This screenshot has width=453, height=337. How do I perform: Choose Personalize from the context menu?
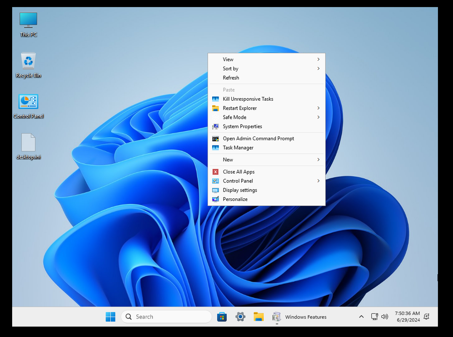pos(266,199)
